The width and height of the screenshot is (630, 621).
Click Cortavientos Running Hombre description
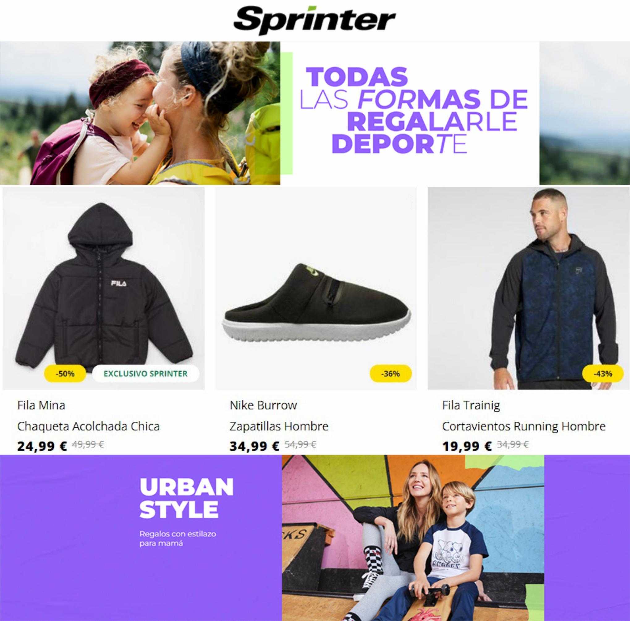click(x=524, y=426)
